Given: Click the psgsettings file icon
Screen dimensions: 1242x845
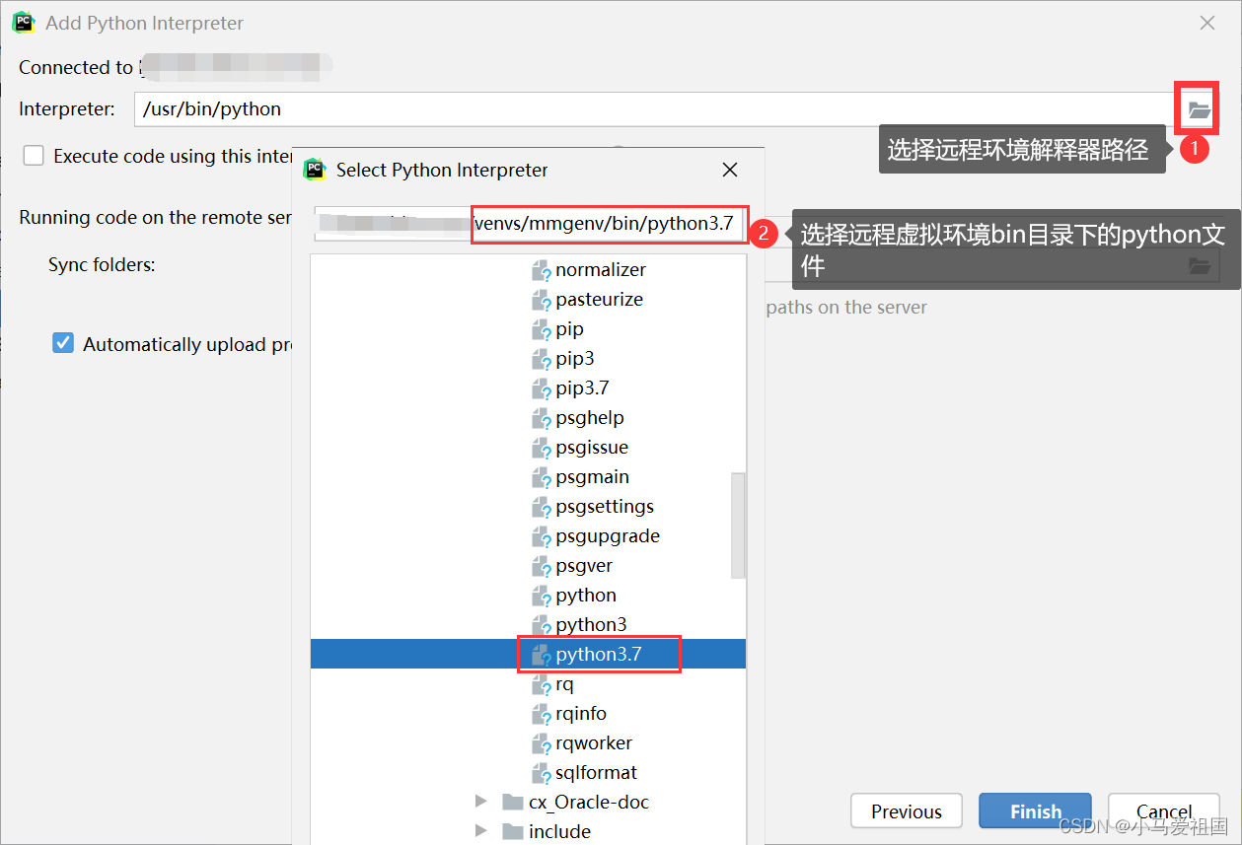Looking at the screenshot, I should tap(541, 507).
